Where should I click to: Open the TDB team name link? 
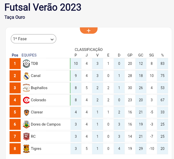[34, 64]
